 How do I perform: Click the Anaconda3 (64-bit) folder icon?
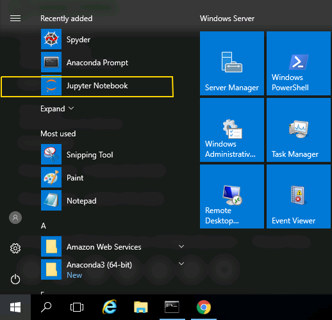tap(51, 269)
